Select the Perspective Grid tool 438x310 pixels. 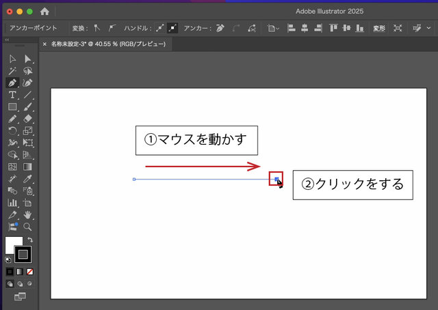coord(27,155)
